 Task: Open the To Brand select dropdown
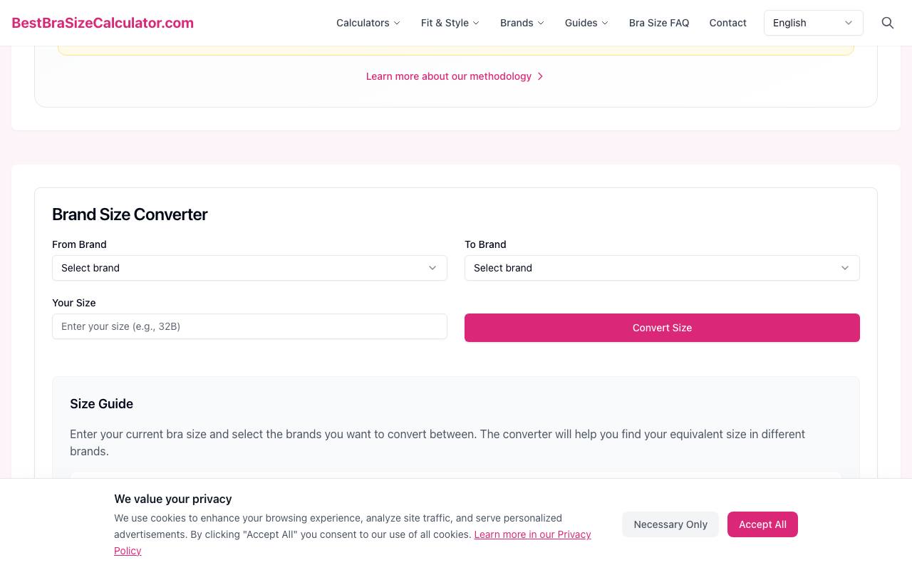coord(662,268)
